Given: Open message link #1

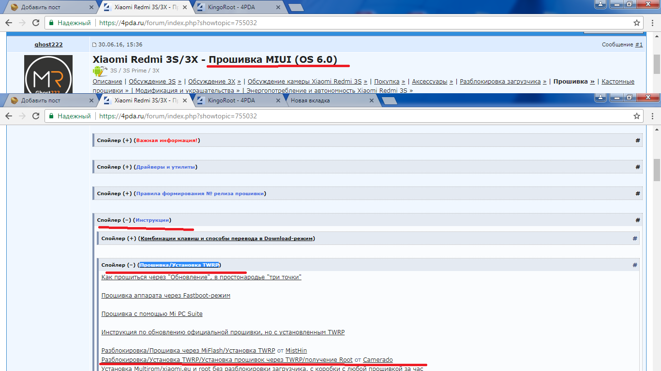Looking at the screenshot, I should [639, 44].
